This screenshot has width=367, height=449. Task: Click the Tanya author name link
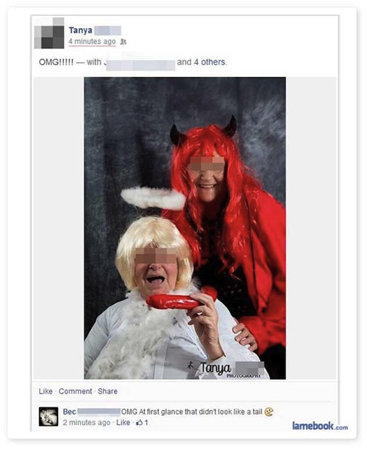[81, 30]
